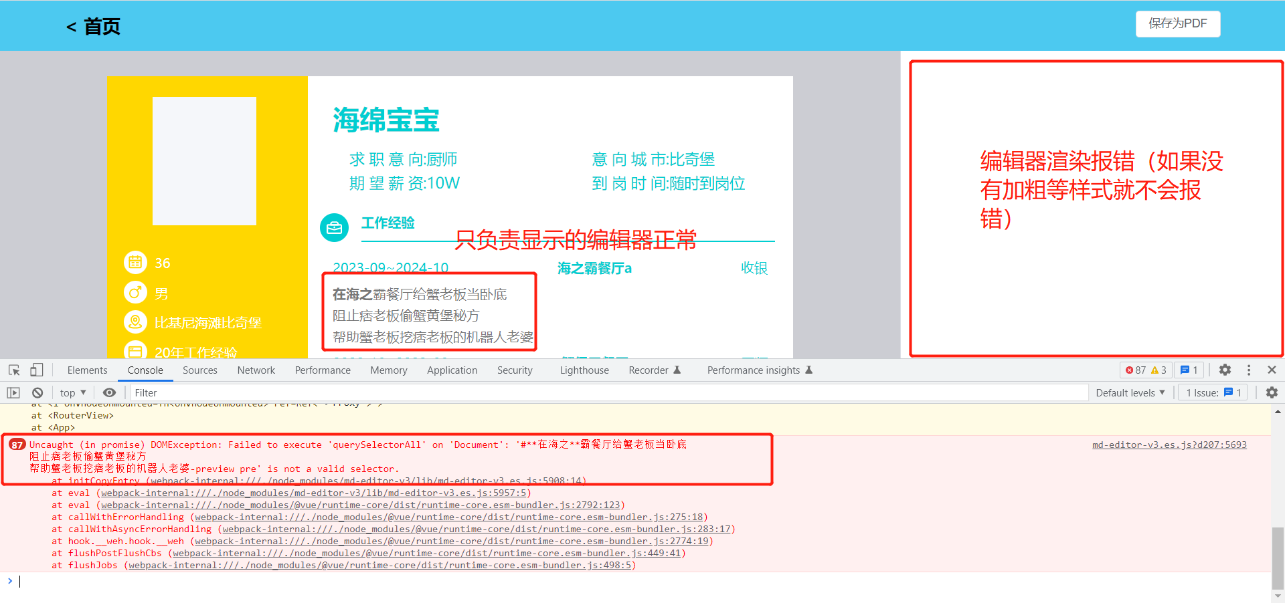Screen dimensions: 1285x603
Task: Open DevTools settings with the gear icon
Action: [x=1225, y=370]
